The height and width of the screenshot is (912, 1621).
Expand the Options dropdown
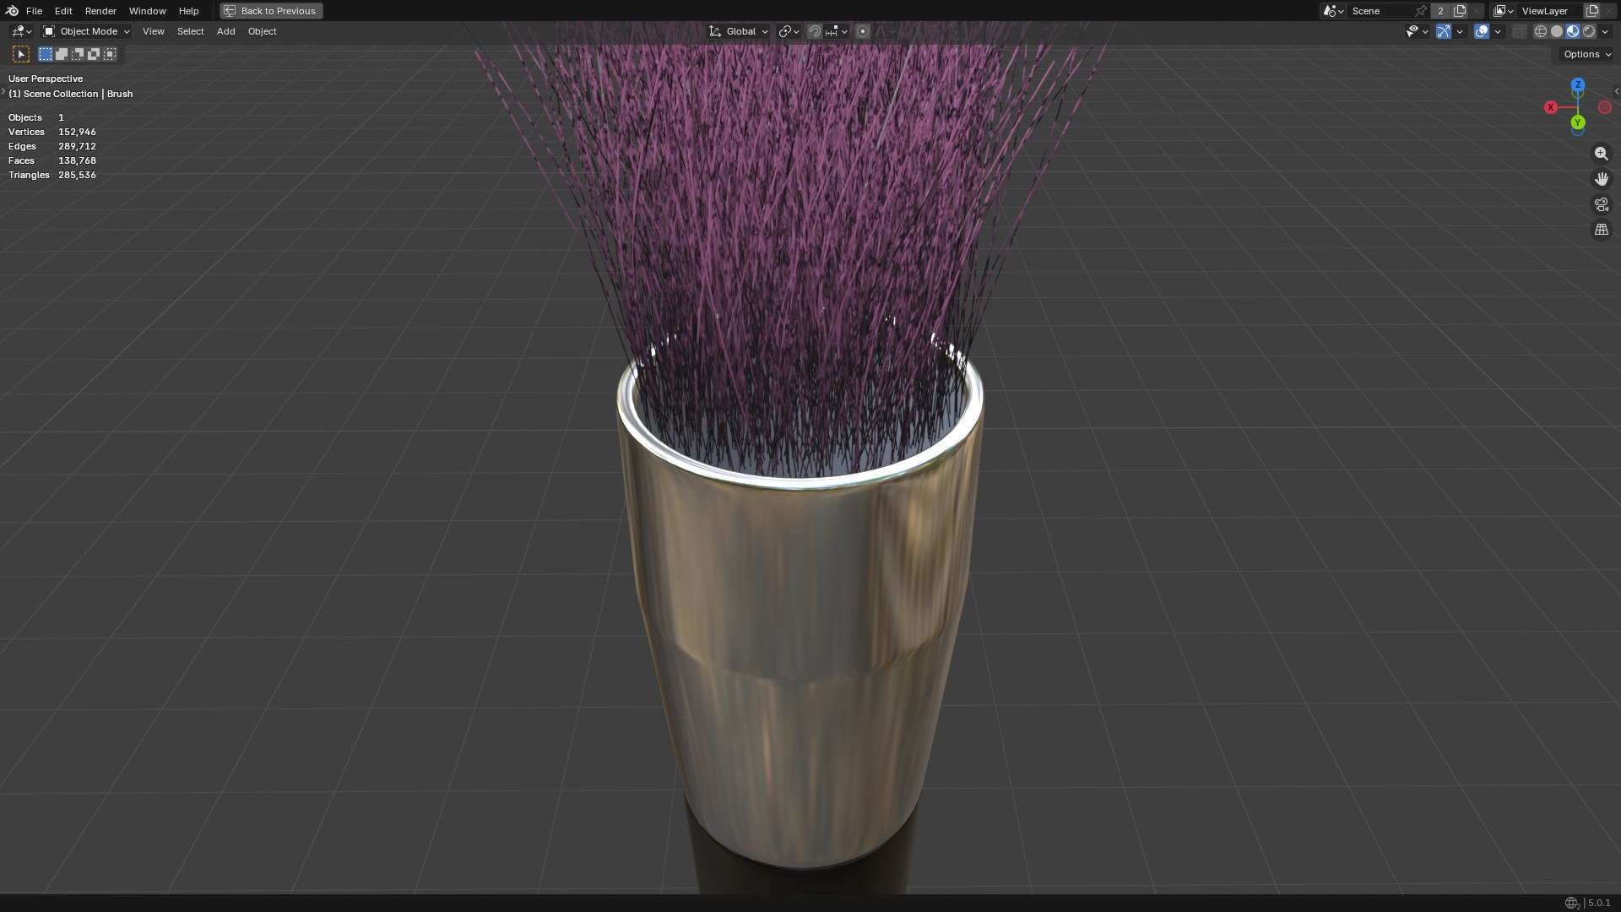1586,54
